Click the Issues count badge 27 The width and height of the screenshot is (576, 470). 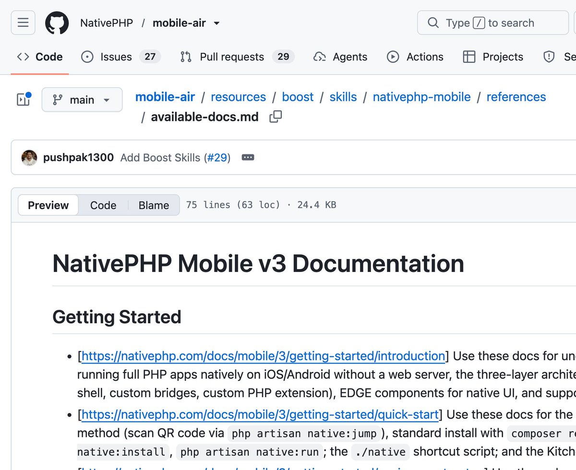150,57
